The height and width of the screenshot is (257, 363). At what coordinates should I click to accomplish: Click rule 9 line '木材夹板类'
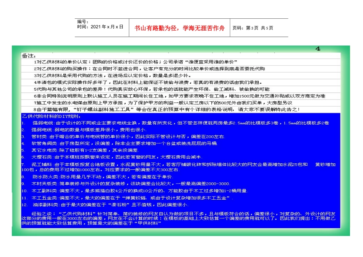pyautogui.click(x=126, y=184)
